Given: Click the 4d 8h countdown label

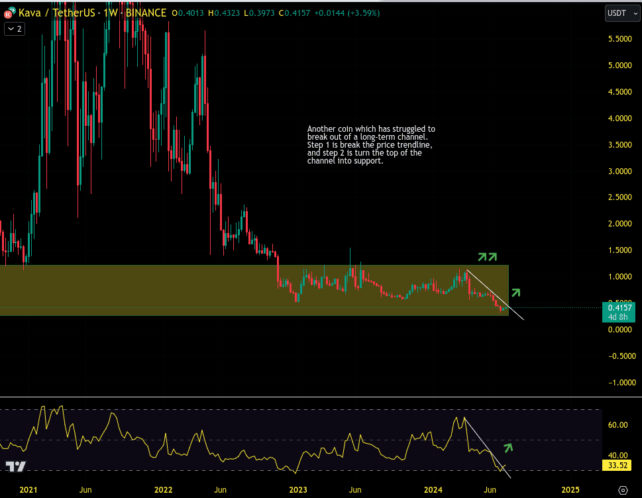Looking at the screenshot, I should 618,317.
